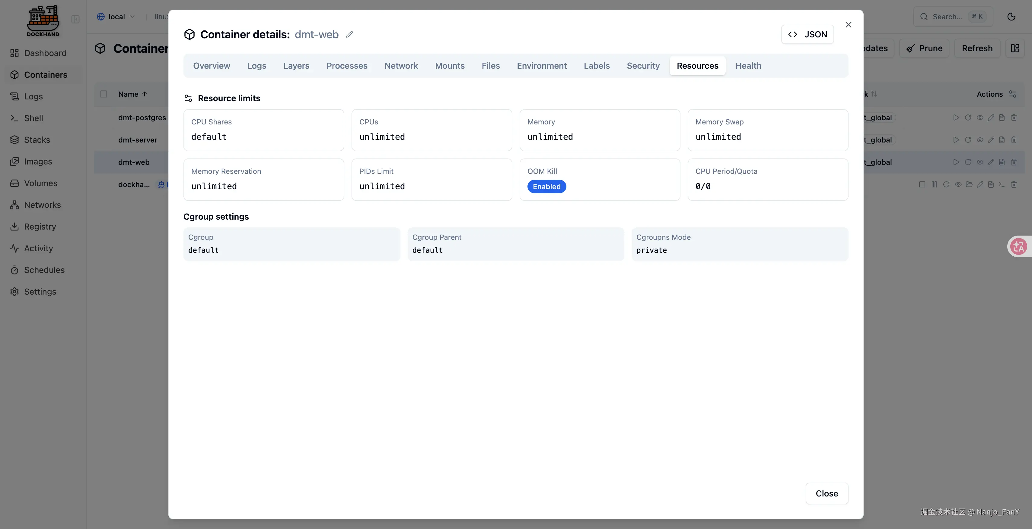This screenshot has height=529, width=1032.
Task: Click the translate floating icon at right edge
Action: (1018, 246)
